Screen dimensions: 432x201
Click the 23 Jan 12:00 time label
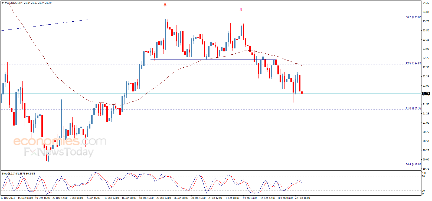[x=163, y=198]
